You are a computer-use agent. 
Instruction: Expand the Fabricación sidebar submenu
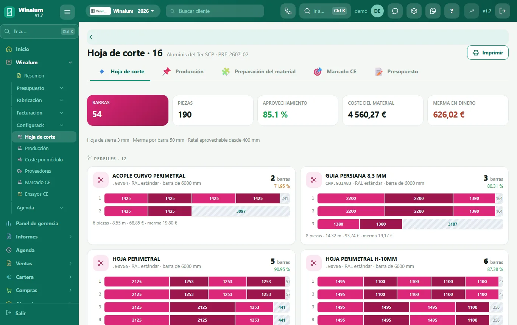tap(62, 101)
